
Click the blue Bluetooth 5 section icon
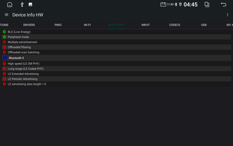(5, 58)
